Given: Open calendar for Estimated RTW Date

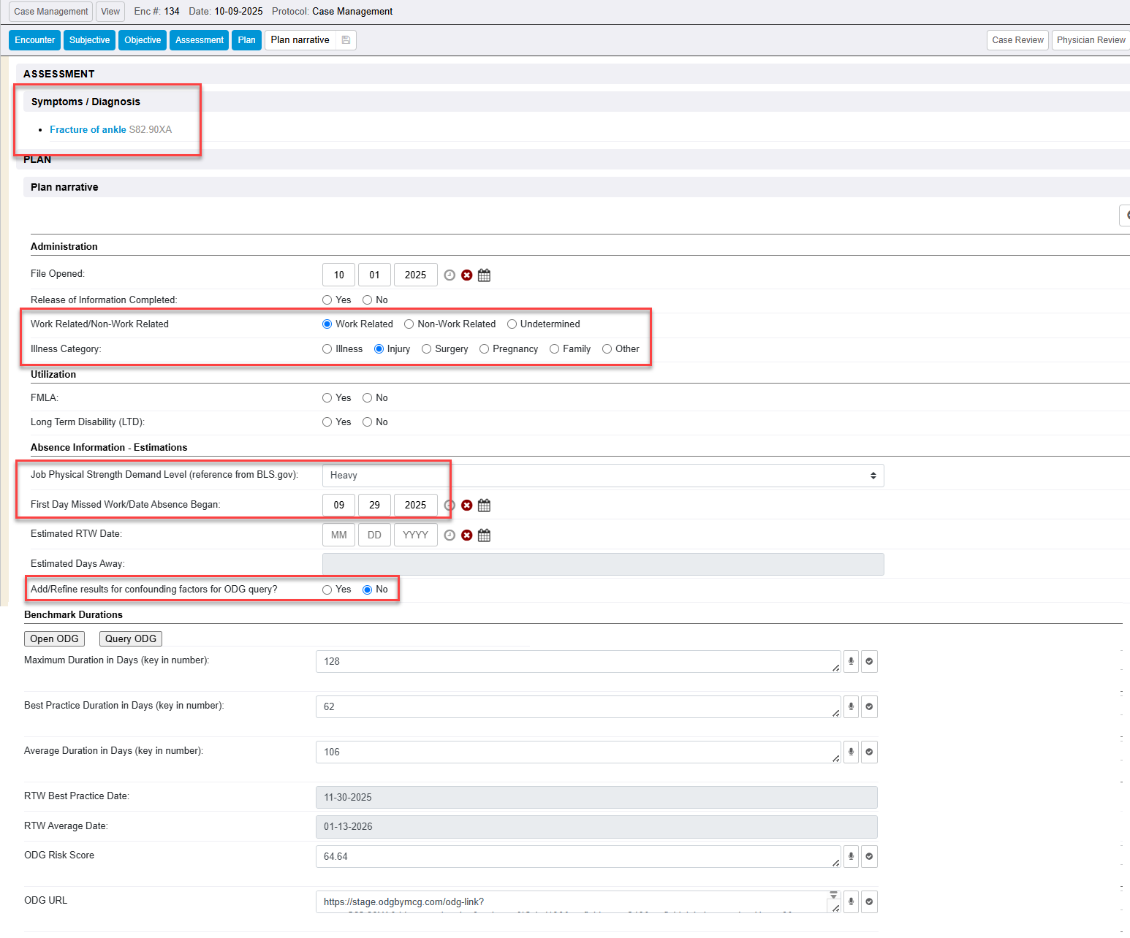Looking at the screenshot, I should point(484,535).
